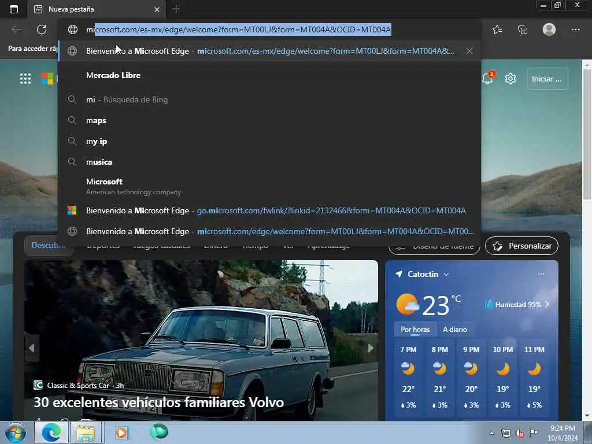Image resolution: width=592 pixels, height=444 pixels.
Task: Click the new tab plus button
Action: 176,9
